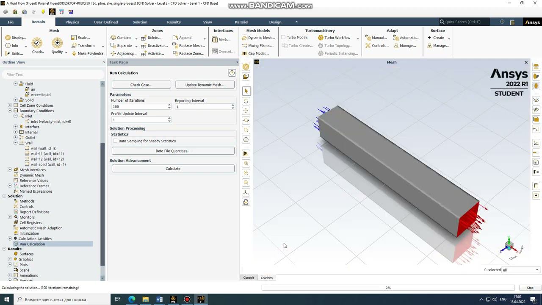Screen dimensions: 542x305
Task: Open Adapt Controls dialog
Action: [x=377, y=46]
